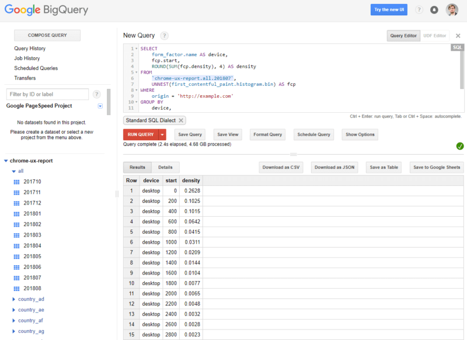Click table icon for 201710

17,182
